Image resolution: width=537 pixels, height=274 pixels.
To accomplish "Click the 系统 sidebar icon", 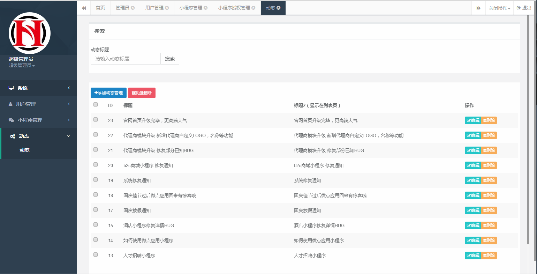I will [x=11, y=88].
